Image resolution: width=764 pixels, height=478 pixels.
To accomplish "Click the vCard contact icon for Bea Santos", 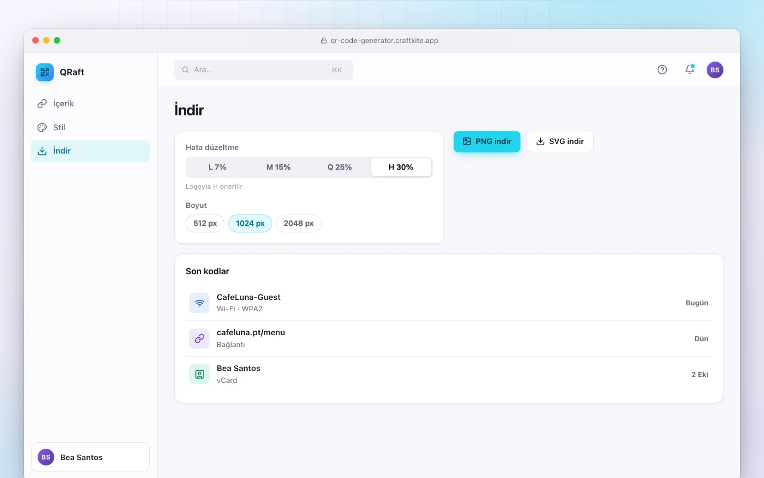I will (x=199, y=375).
